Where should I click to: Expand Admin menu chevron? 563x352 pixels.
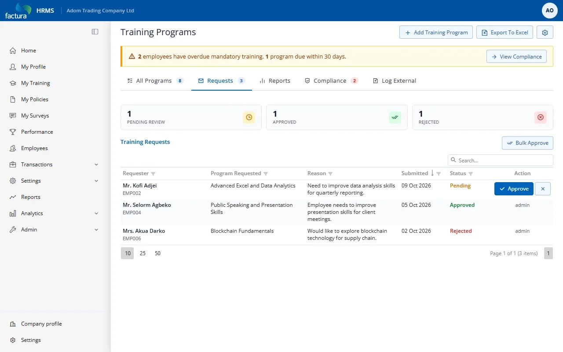(x=96, y=230)
